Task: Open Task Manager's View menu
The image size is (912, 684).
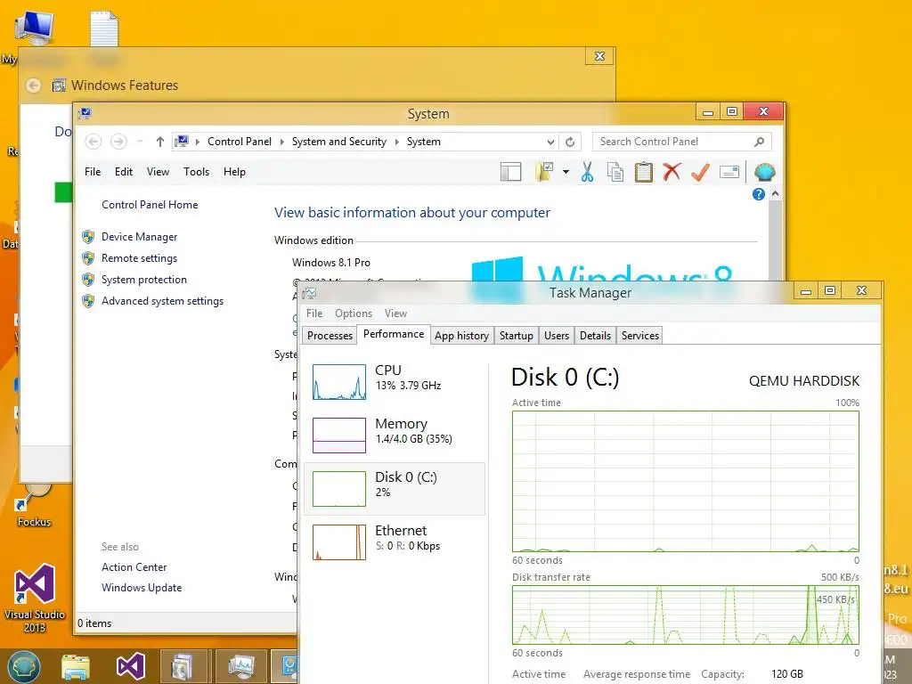Action: 395,313
